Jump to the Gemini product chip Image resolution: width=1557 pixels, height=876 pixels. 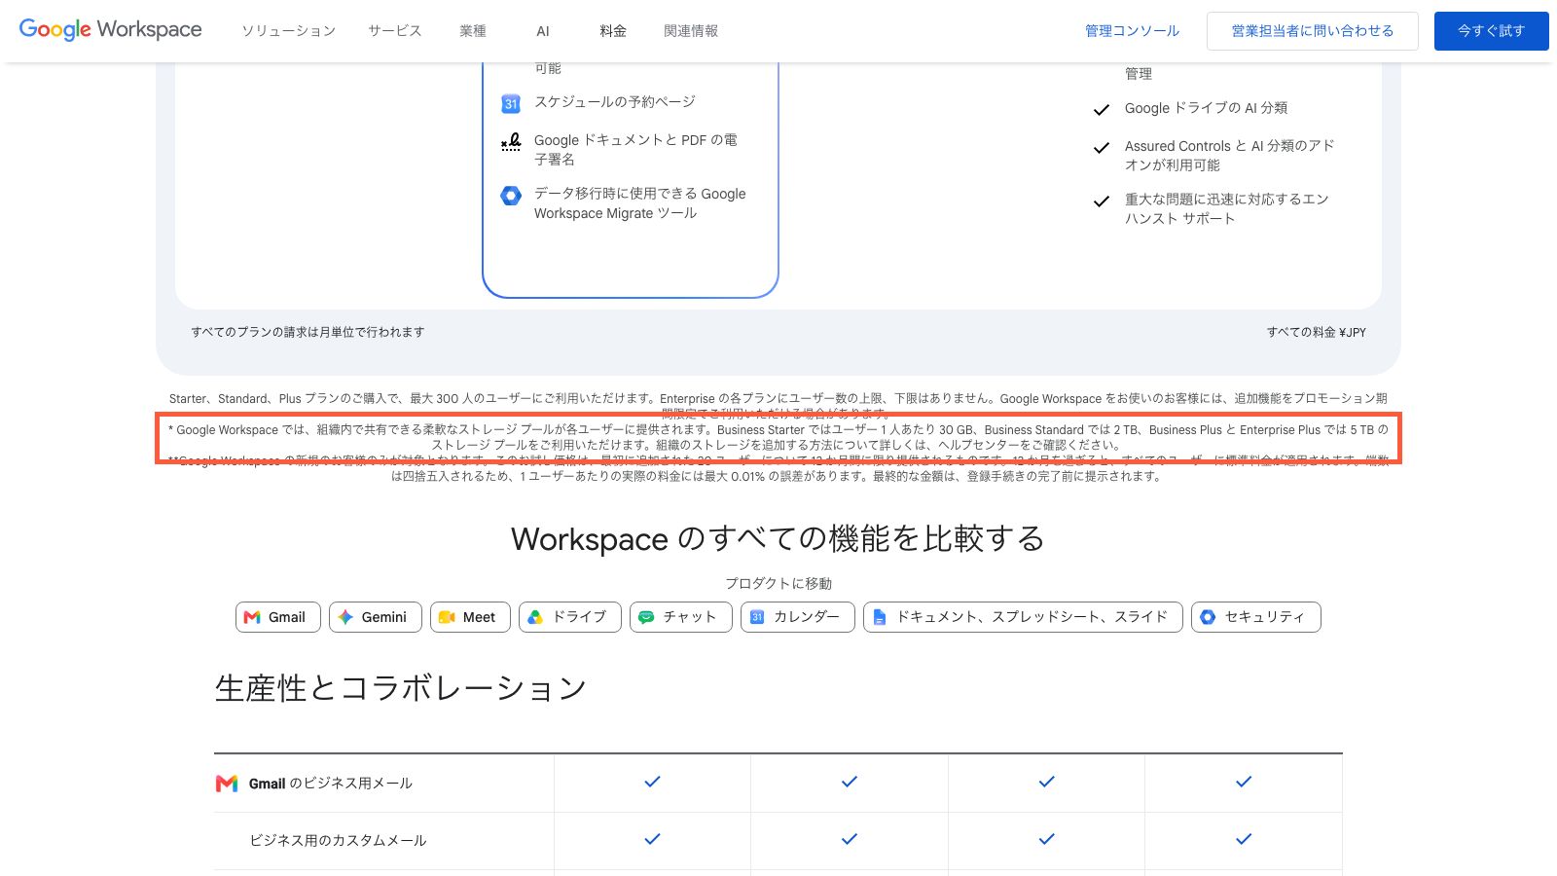[x=376, y=617]
